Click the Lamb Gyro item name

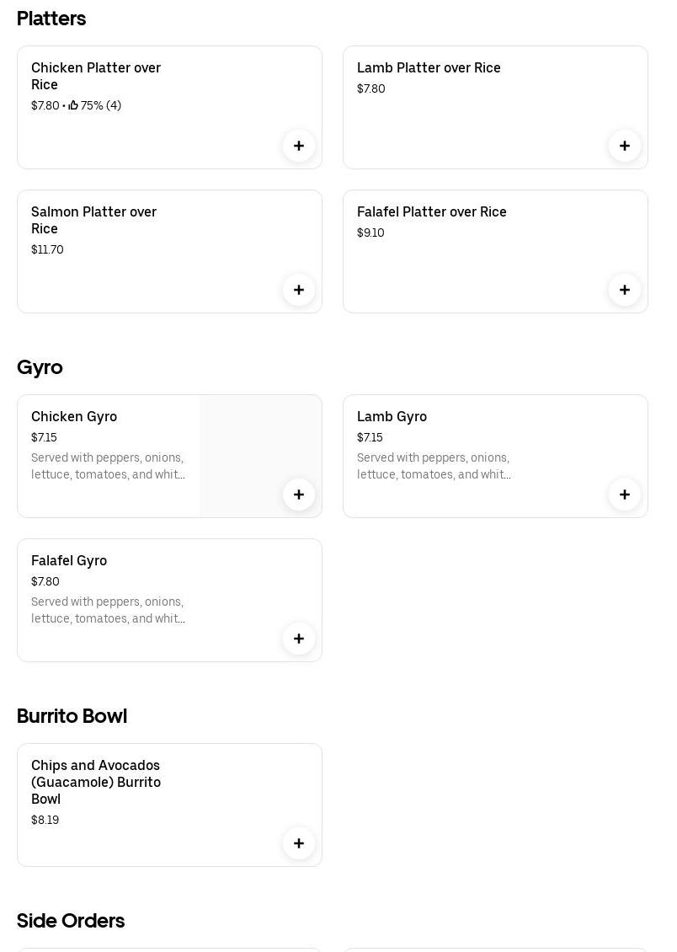click(392, 417)
